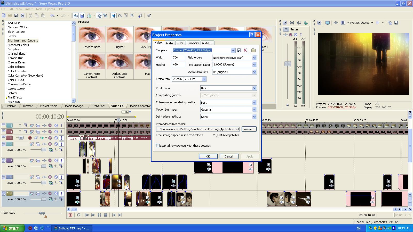Image resolution: width=413 pixels, height=232 pixels.
Task: Open the Transitions tab
Action: point(99,106)
